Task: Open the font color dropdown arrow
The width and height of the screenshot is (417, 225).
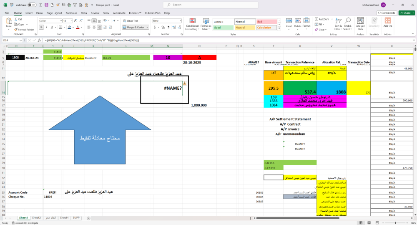Action: pyautogui.click(x=81, y=27)
